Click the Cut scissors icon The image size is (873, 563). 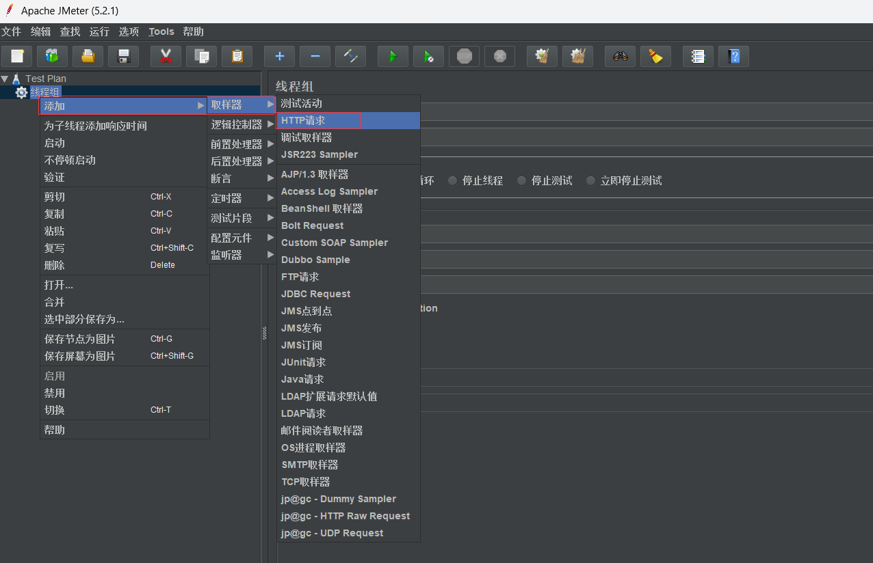166,56
